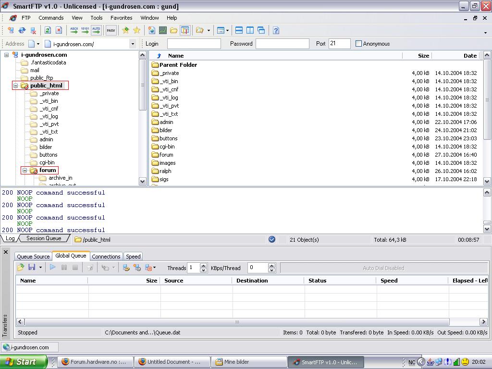
Task: Increase the KBps/Thread spinner value
Action: pos(272,265)
